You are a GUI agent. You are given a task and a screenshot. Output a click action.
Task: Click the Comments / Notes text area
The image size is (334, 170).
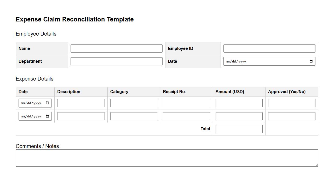(x=167, y=158)
